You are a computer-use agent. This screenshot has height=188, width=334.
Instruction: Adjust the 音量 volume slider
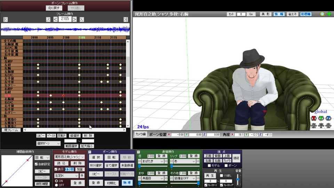pyautogui.click(x=238, y=179)
